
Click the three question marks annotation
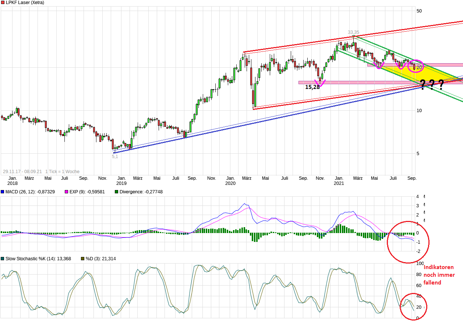point(432,85)
